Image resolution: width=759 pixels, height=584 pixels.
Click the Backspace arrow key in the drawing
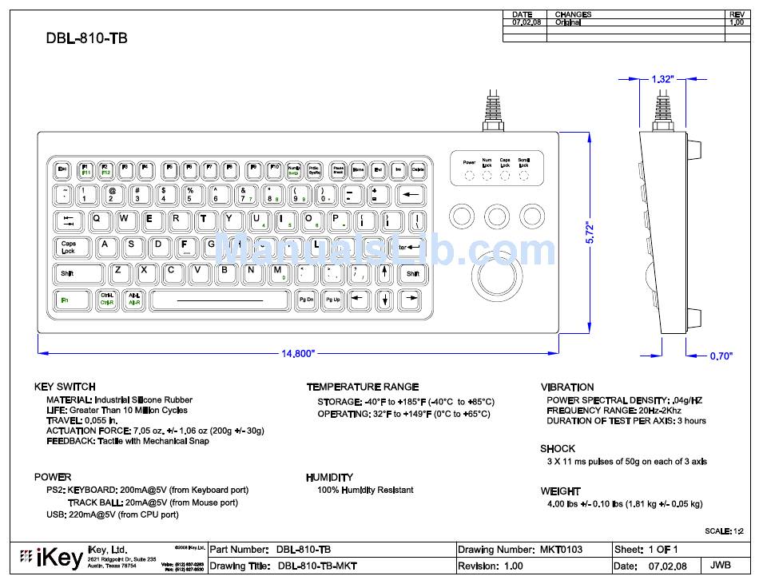(411, 194)
